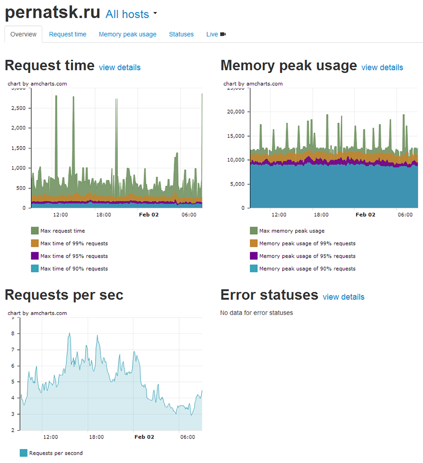Toggle Memory peak usage of 99% swatch
The width and height of the screenshot is (423, 463).
tap(254, 243)
